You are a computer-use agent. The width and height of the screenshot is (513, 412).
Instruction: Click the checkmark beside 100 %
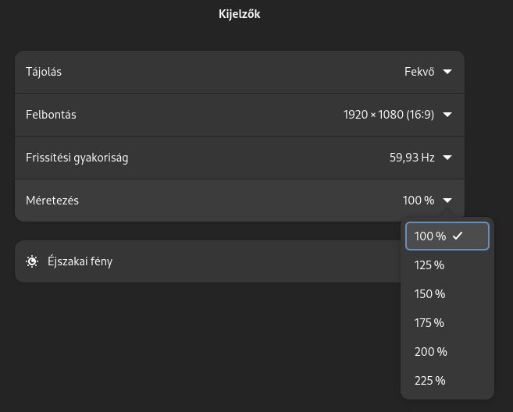(458, 236)
